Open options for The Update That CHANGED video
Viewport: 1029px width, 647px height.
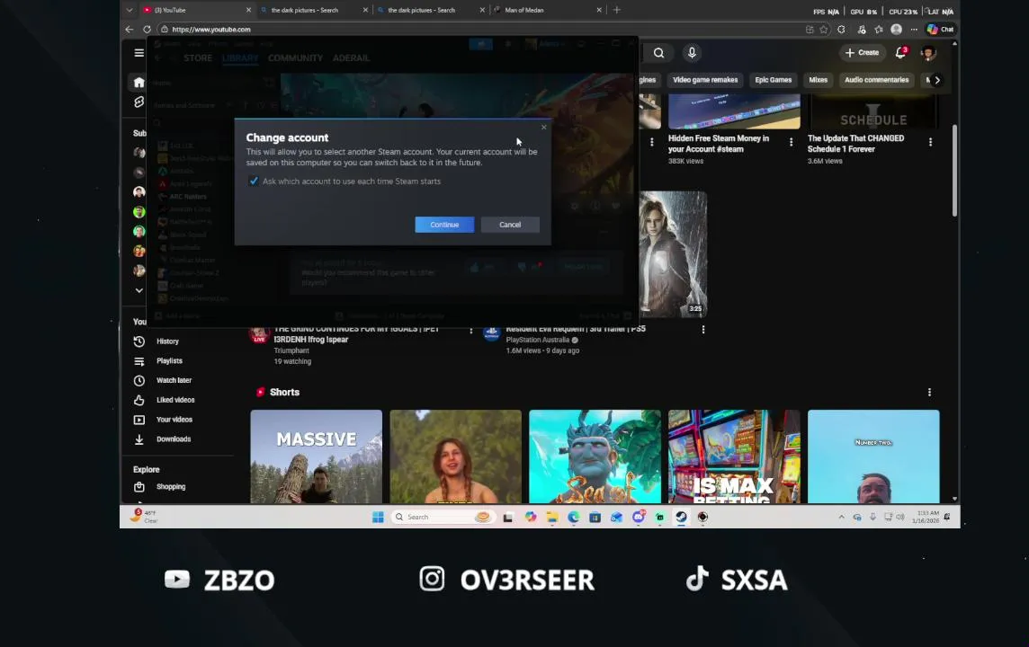point(931,142)
